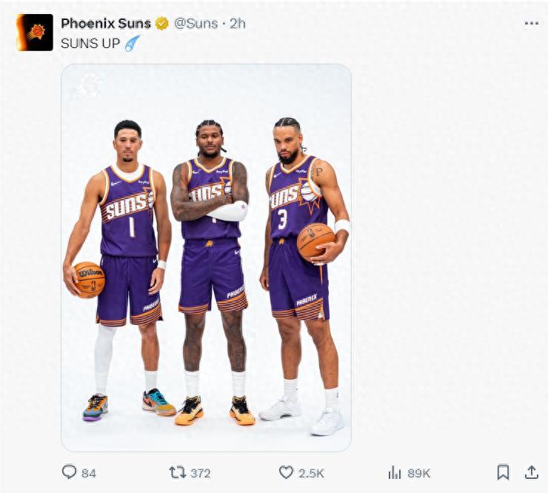The image size is (548, 493).
Task: Click the SUNS UP post text
Action: [x=90, y=43]
